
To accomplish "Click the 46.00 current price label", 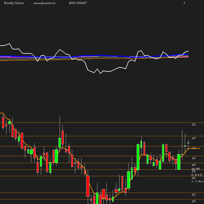I will [195, 169].
